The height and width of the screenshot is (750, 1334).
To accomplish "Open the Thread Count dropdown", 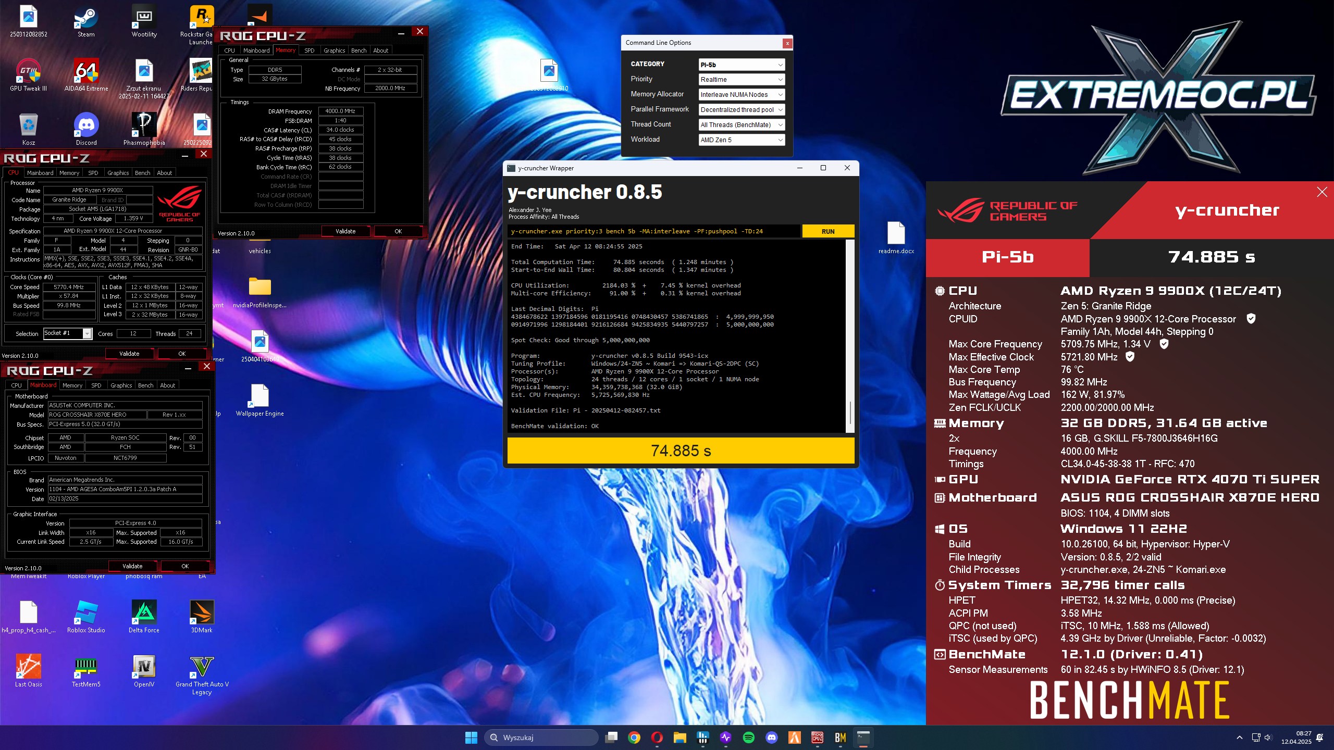I will click(742, 125).
